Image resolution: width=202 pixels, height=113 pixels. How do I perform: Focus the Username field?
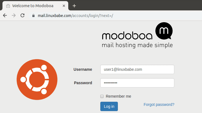(137, 69)
